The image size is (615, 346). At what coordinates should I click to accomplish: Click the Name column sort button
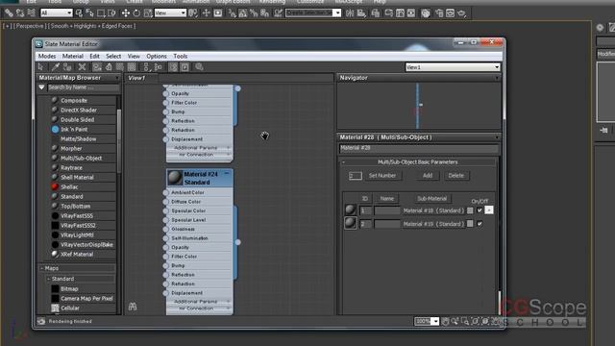[386, 199]
